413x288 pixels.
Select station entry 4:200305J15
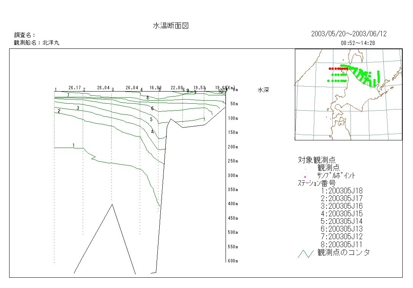(341, 214)
